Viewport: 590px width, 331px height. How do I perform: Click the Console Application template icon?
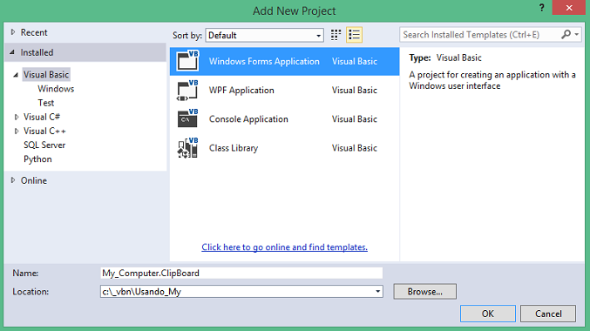point(187,118)
